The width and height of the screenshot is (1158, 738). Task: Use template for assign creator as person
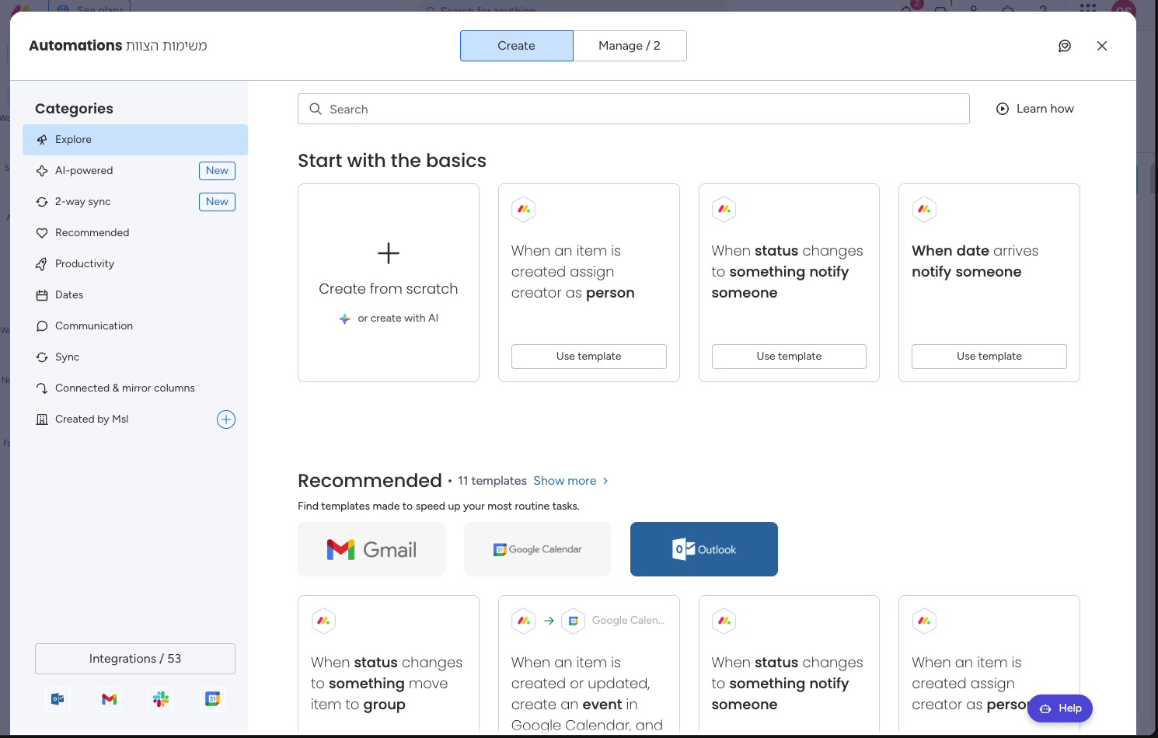pos(589,357)
